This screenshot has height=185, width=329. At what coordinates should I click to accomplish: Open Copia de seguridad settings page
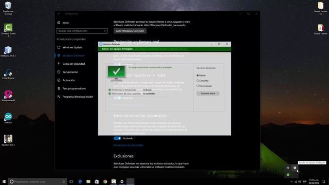click(x=74, y=64)
